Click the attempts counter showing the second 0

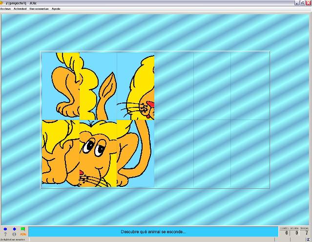(295, 233)
